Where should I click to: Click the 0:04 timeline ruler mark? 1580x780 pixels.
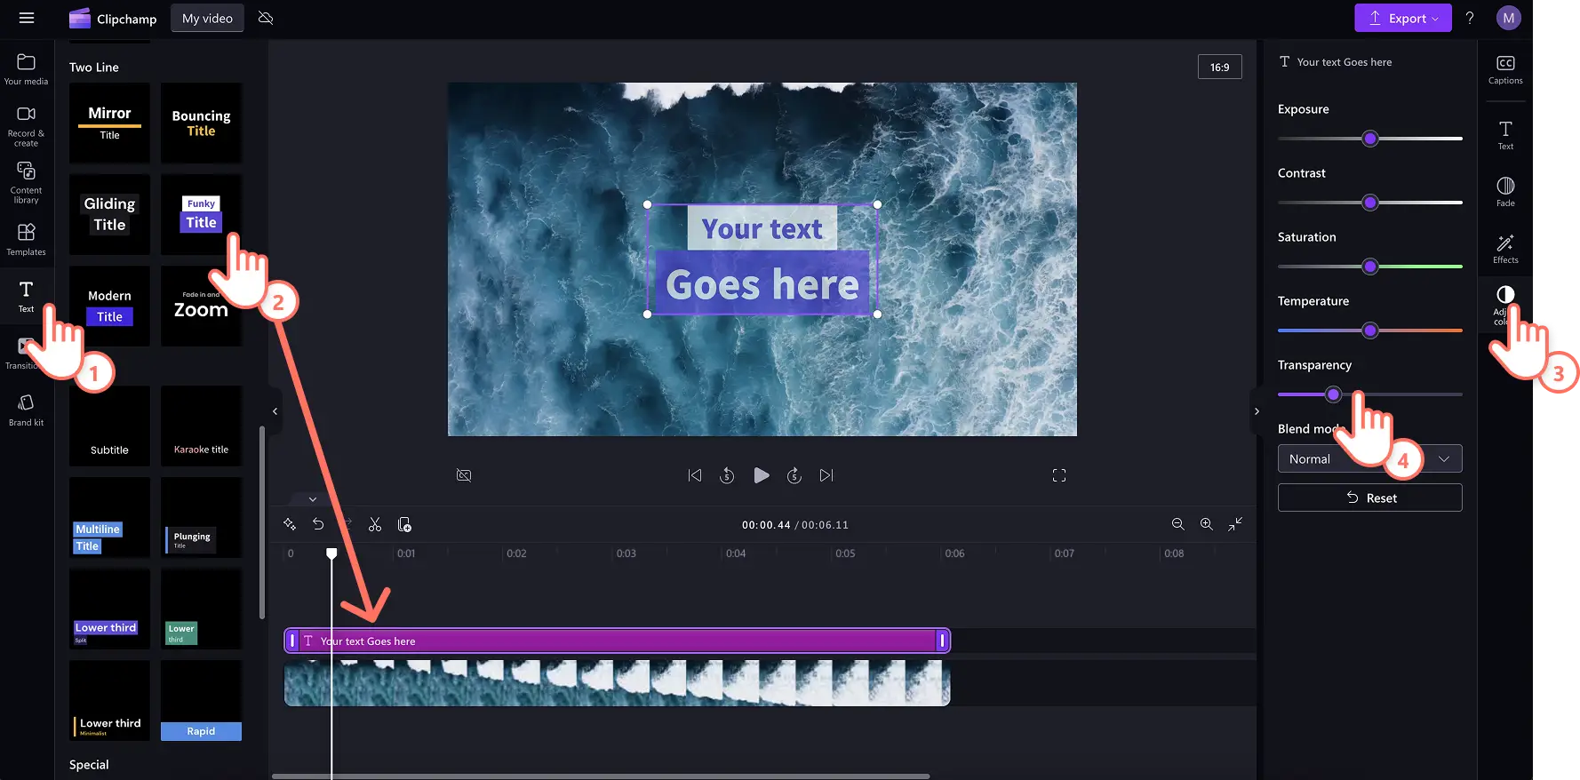pyautogui.click(x=736, y=553)
